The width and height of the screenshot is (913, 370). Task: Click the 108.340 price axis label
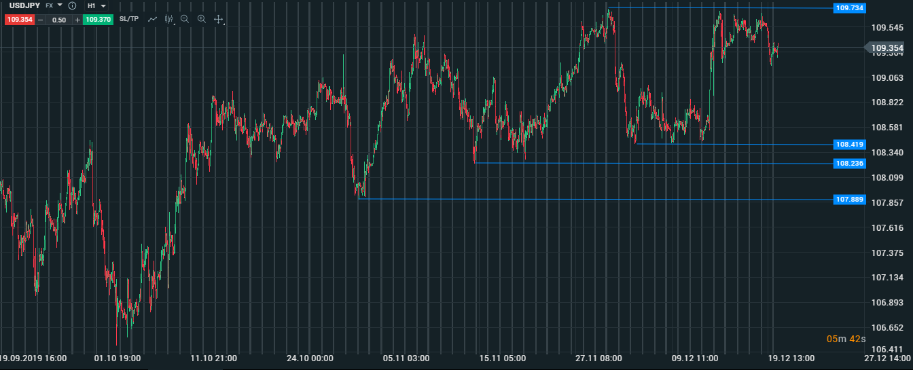click(x=887, y=153)
